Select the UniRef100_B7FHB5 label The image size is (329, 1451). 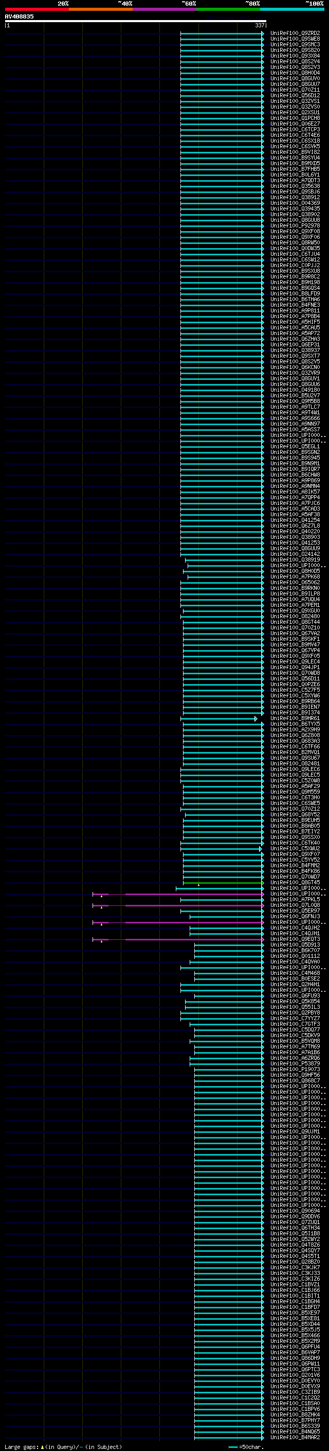[x=295, y=169]
